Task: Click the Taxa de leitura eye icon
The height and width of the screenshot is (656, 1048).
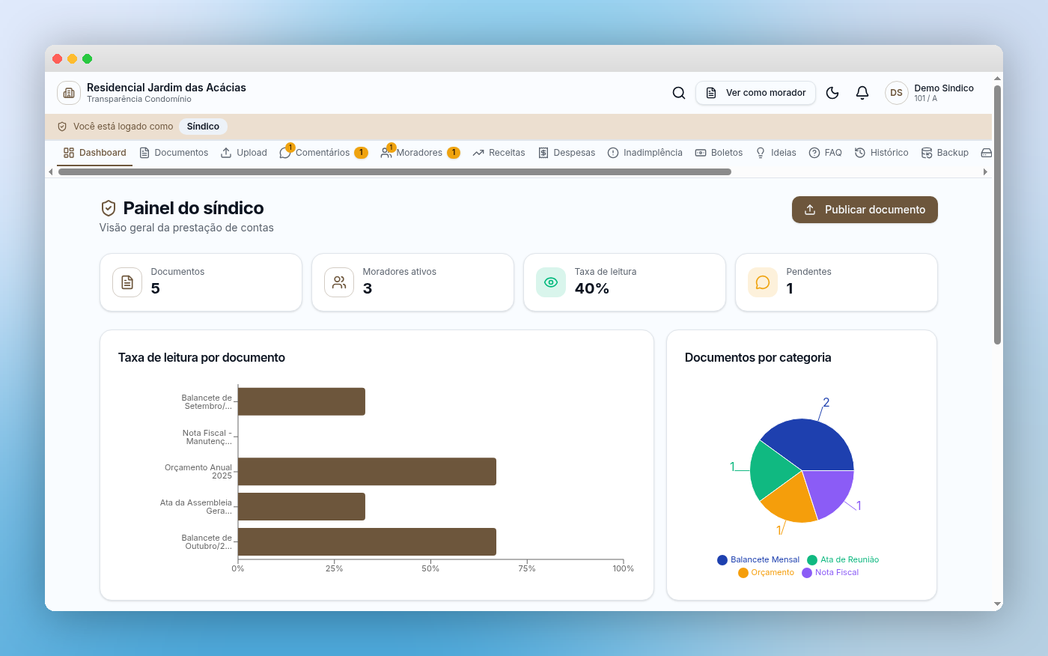Action: pyautogui.click(x=551, y=282)
